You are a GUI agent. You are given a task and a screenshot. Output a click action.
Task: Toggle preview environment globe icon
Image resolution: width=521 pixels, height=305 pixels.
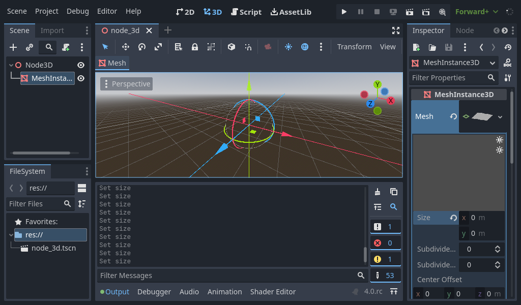point(305,47)
